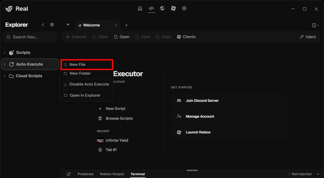Open the recent Infinite Yield script

(112, 140)
